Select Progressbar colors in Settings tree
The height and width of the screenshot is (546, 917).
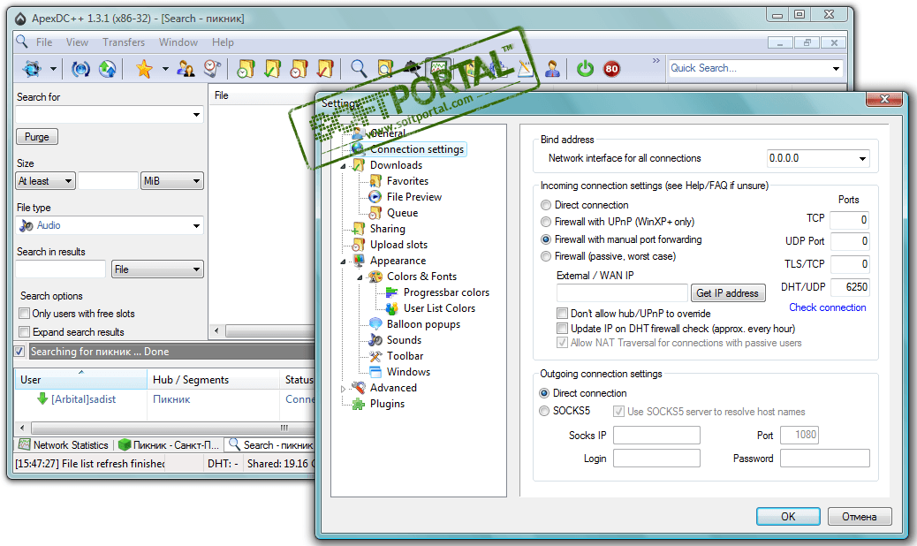coord(446,292)
